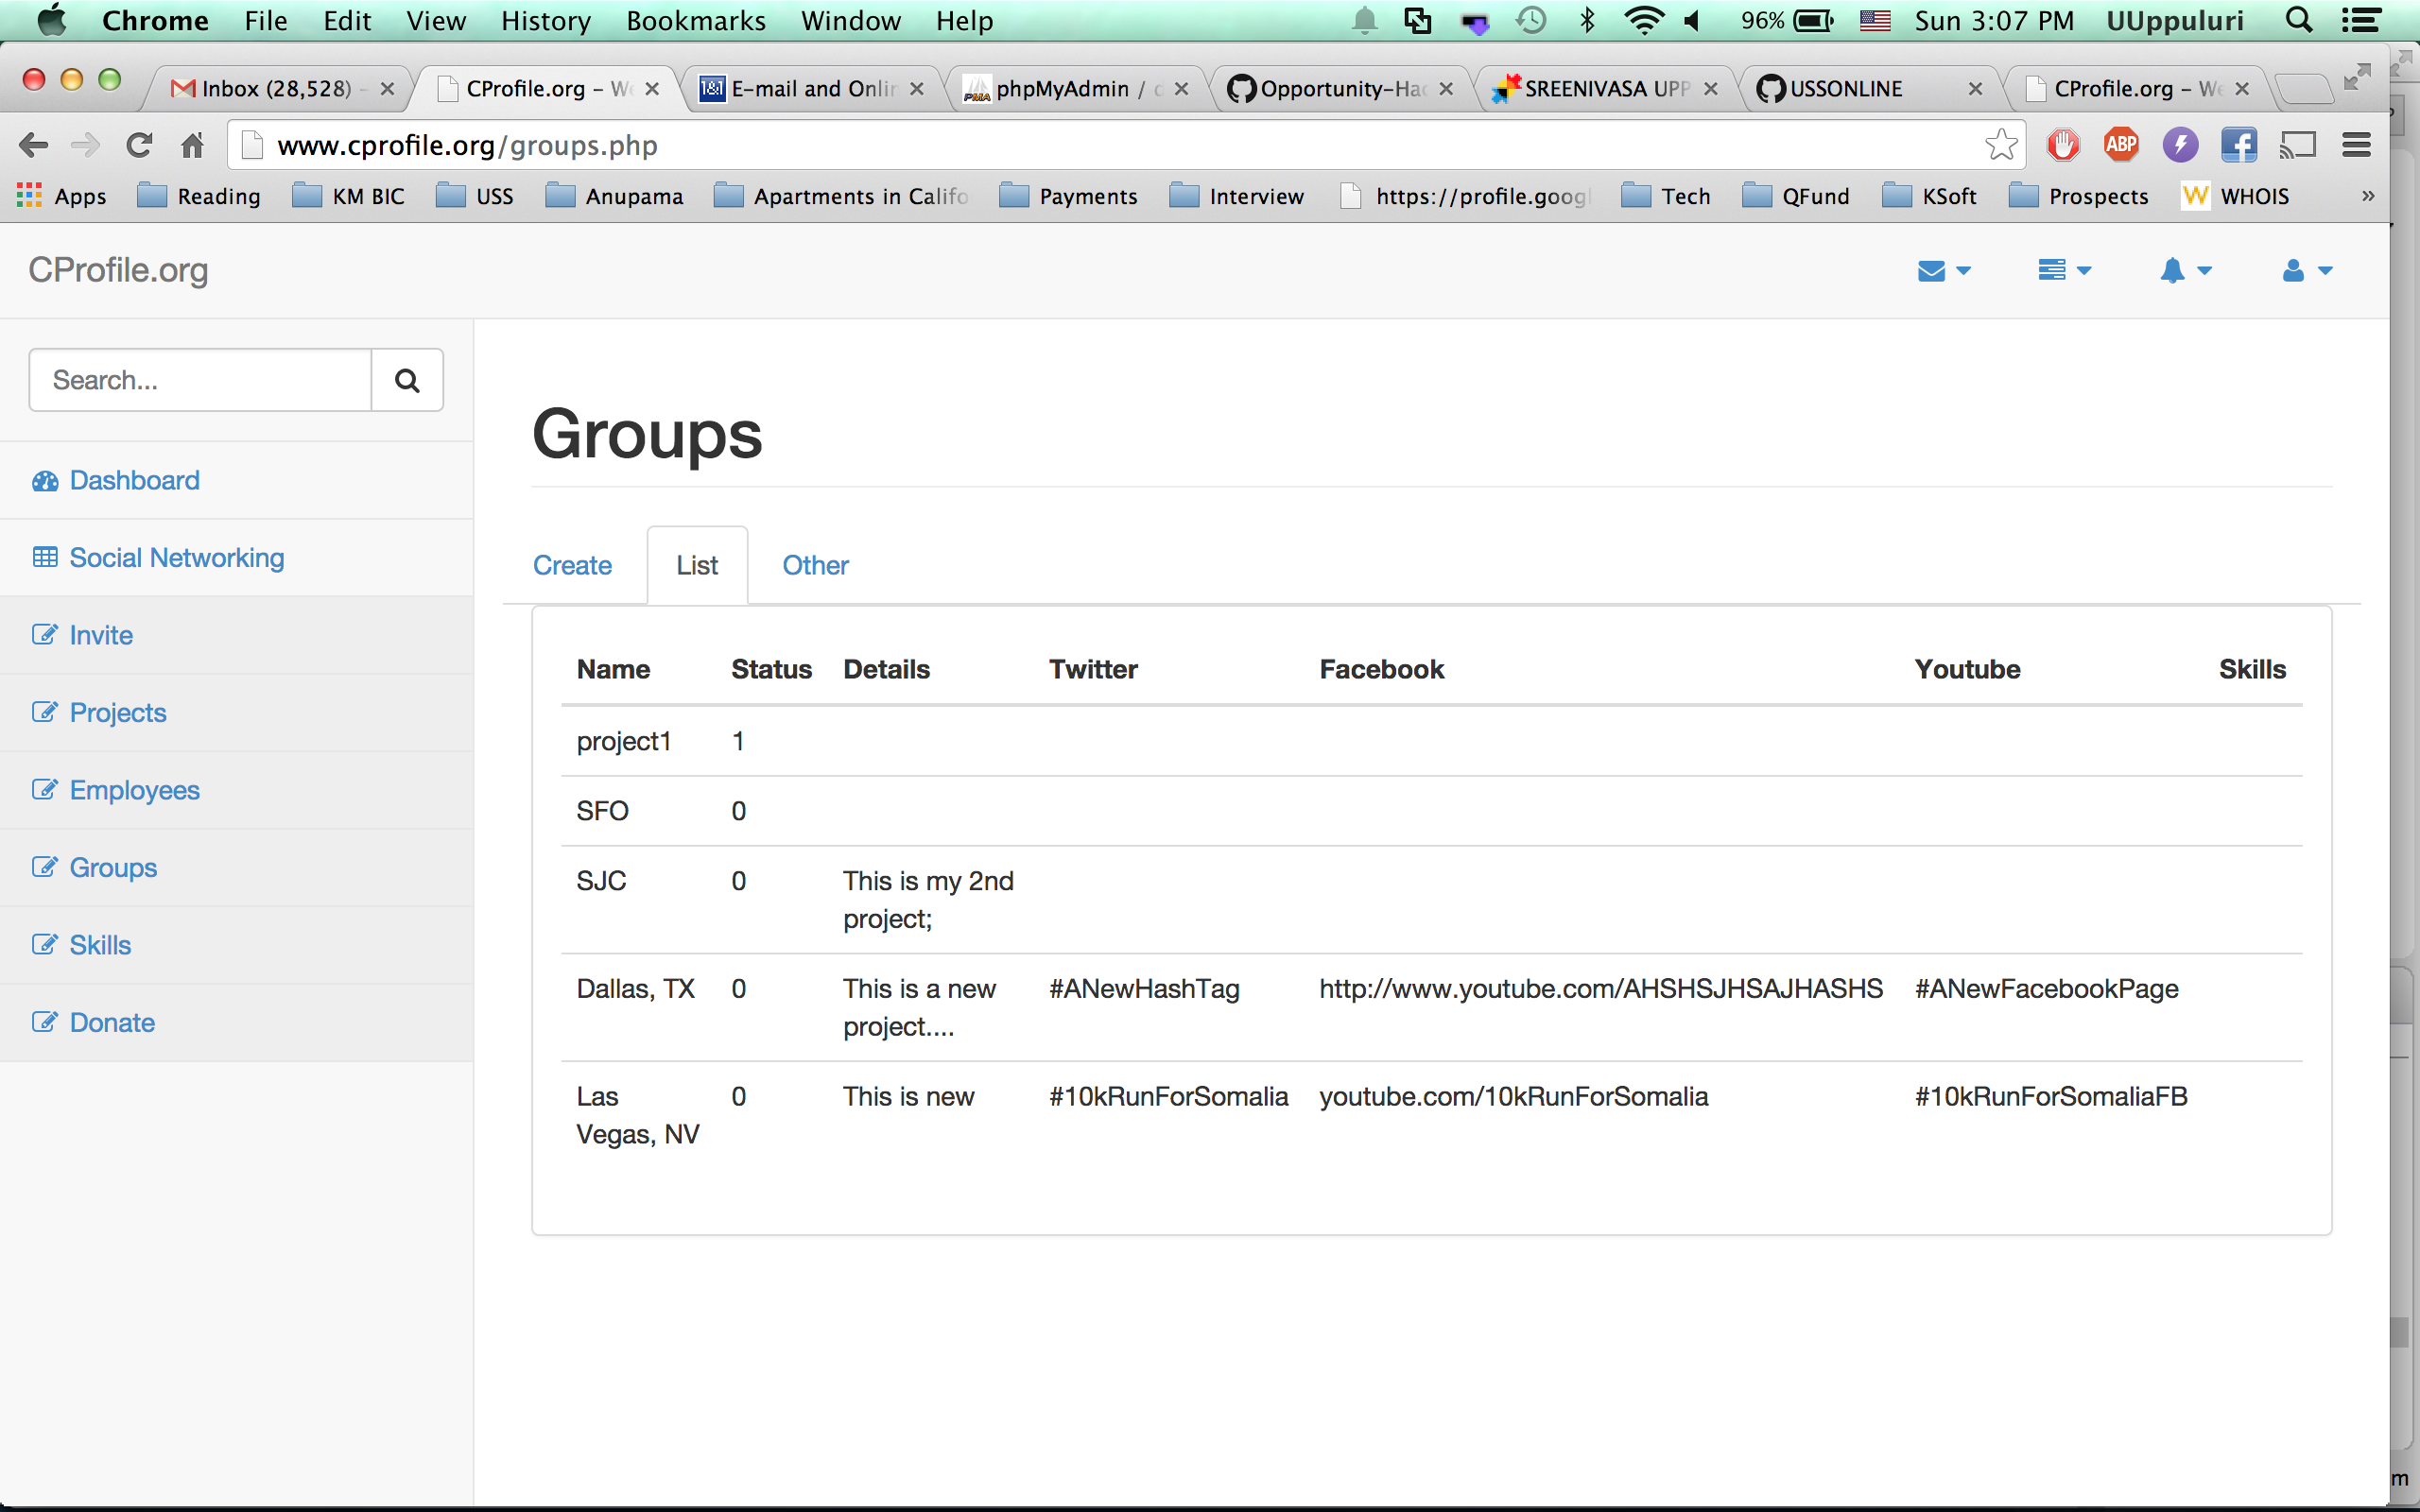Image resolution: width=2420 pixels, height=1512 pixels.
Task: Open the user account dropdown
Action: [x=2306, y=271]
